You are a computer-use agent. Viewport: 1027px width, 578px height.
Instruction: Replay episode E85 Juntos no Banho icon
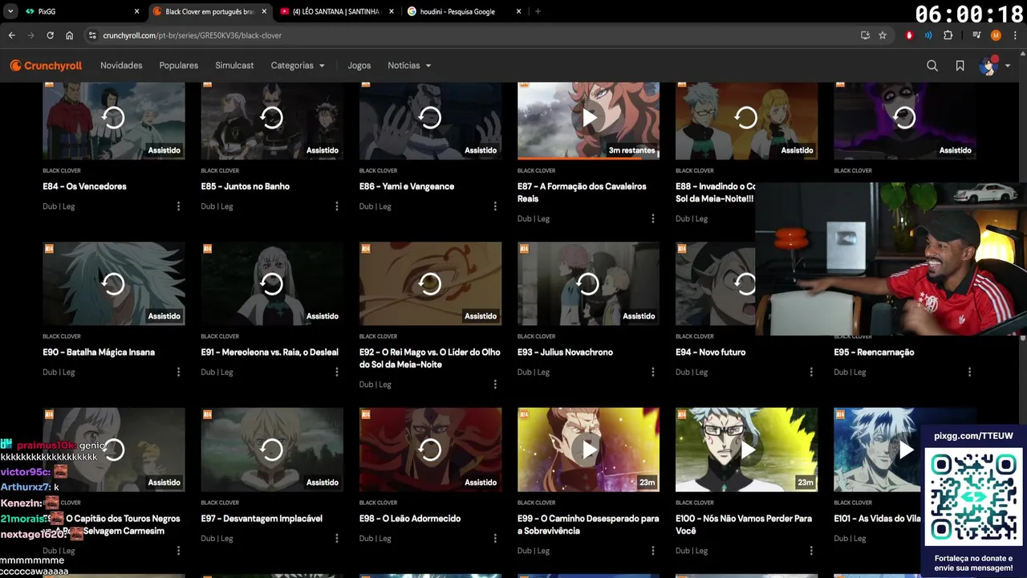click(271, 118)
